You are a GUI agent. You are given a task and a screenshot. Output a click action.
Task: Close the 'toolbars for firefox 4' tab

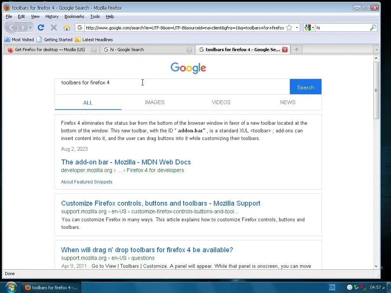coord(285,50)
